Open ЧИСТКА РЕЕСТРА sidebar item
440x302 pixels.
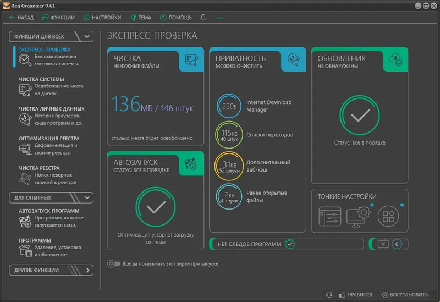(x=39, y=168)
